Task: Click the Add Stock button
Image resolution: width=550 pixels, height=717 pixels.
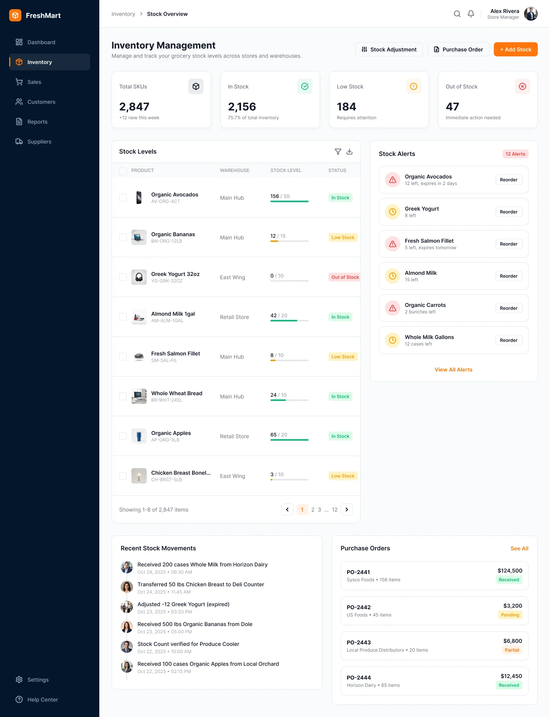Action: 516,49
